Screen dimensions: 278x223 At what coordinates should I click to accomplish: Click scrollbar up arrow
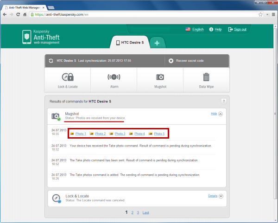click(275, 26)
